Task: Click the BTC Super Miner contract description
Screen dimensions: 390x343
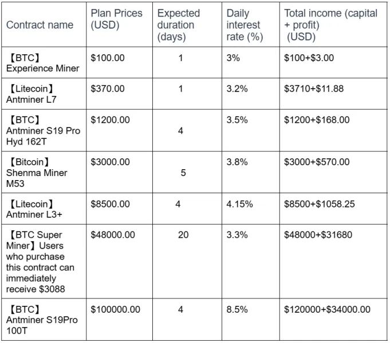Action: 40,262
